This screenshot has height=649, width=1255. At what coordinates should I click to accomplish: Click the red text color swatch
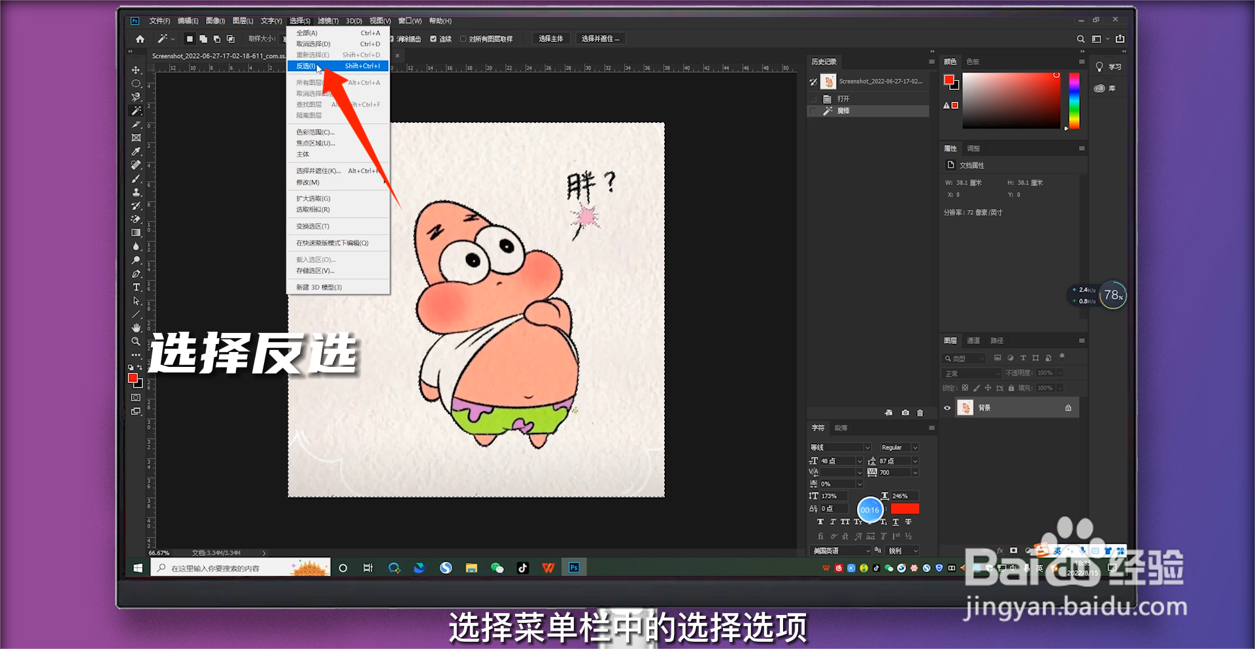tap(905, 509)
